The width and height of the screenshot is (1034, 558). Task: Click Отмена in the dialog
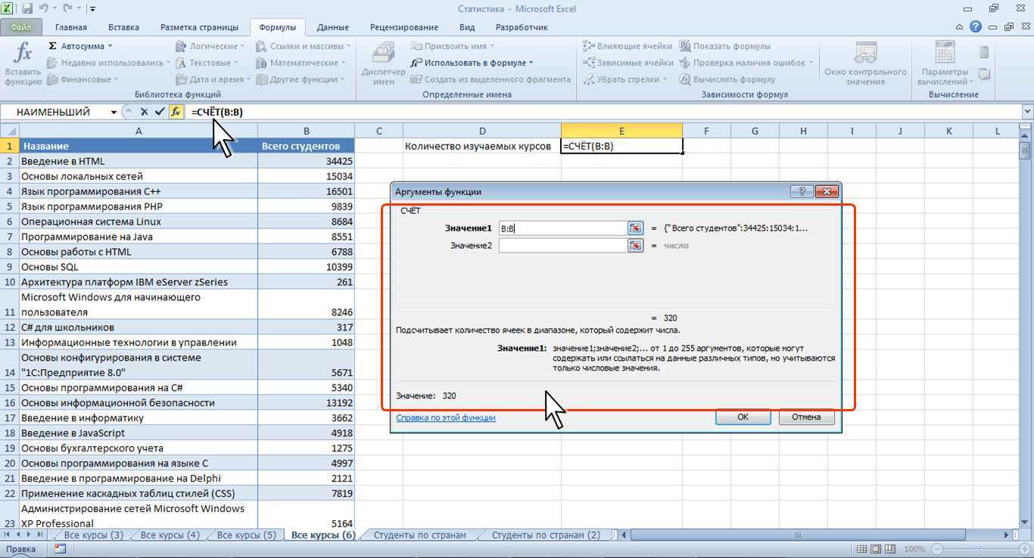click(x=806, y=417)
